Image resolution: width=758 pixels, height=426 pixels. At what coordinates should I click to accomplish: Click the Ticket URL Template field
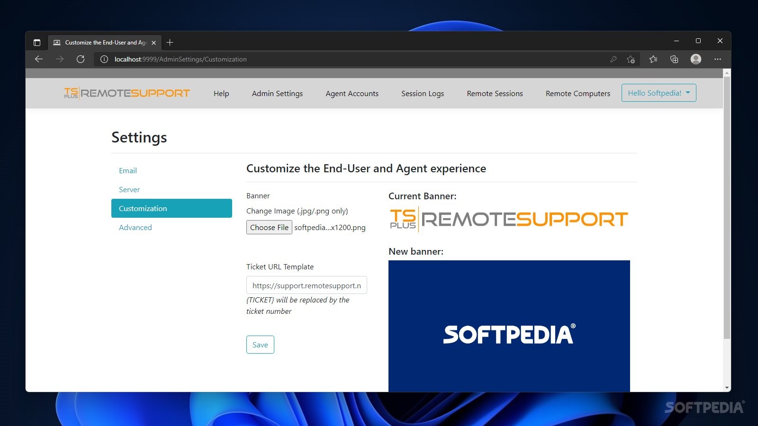click(x=307, y=285)
